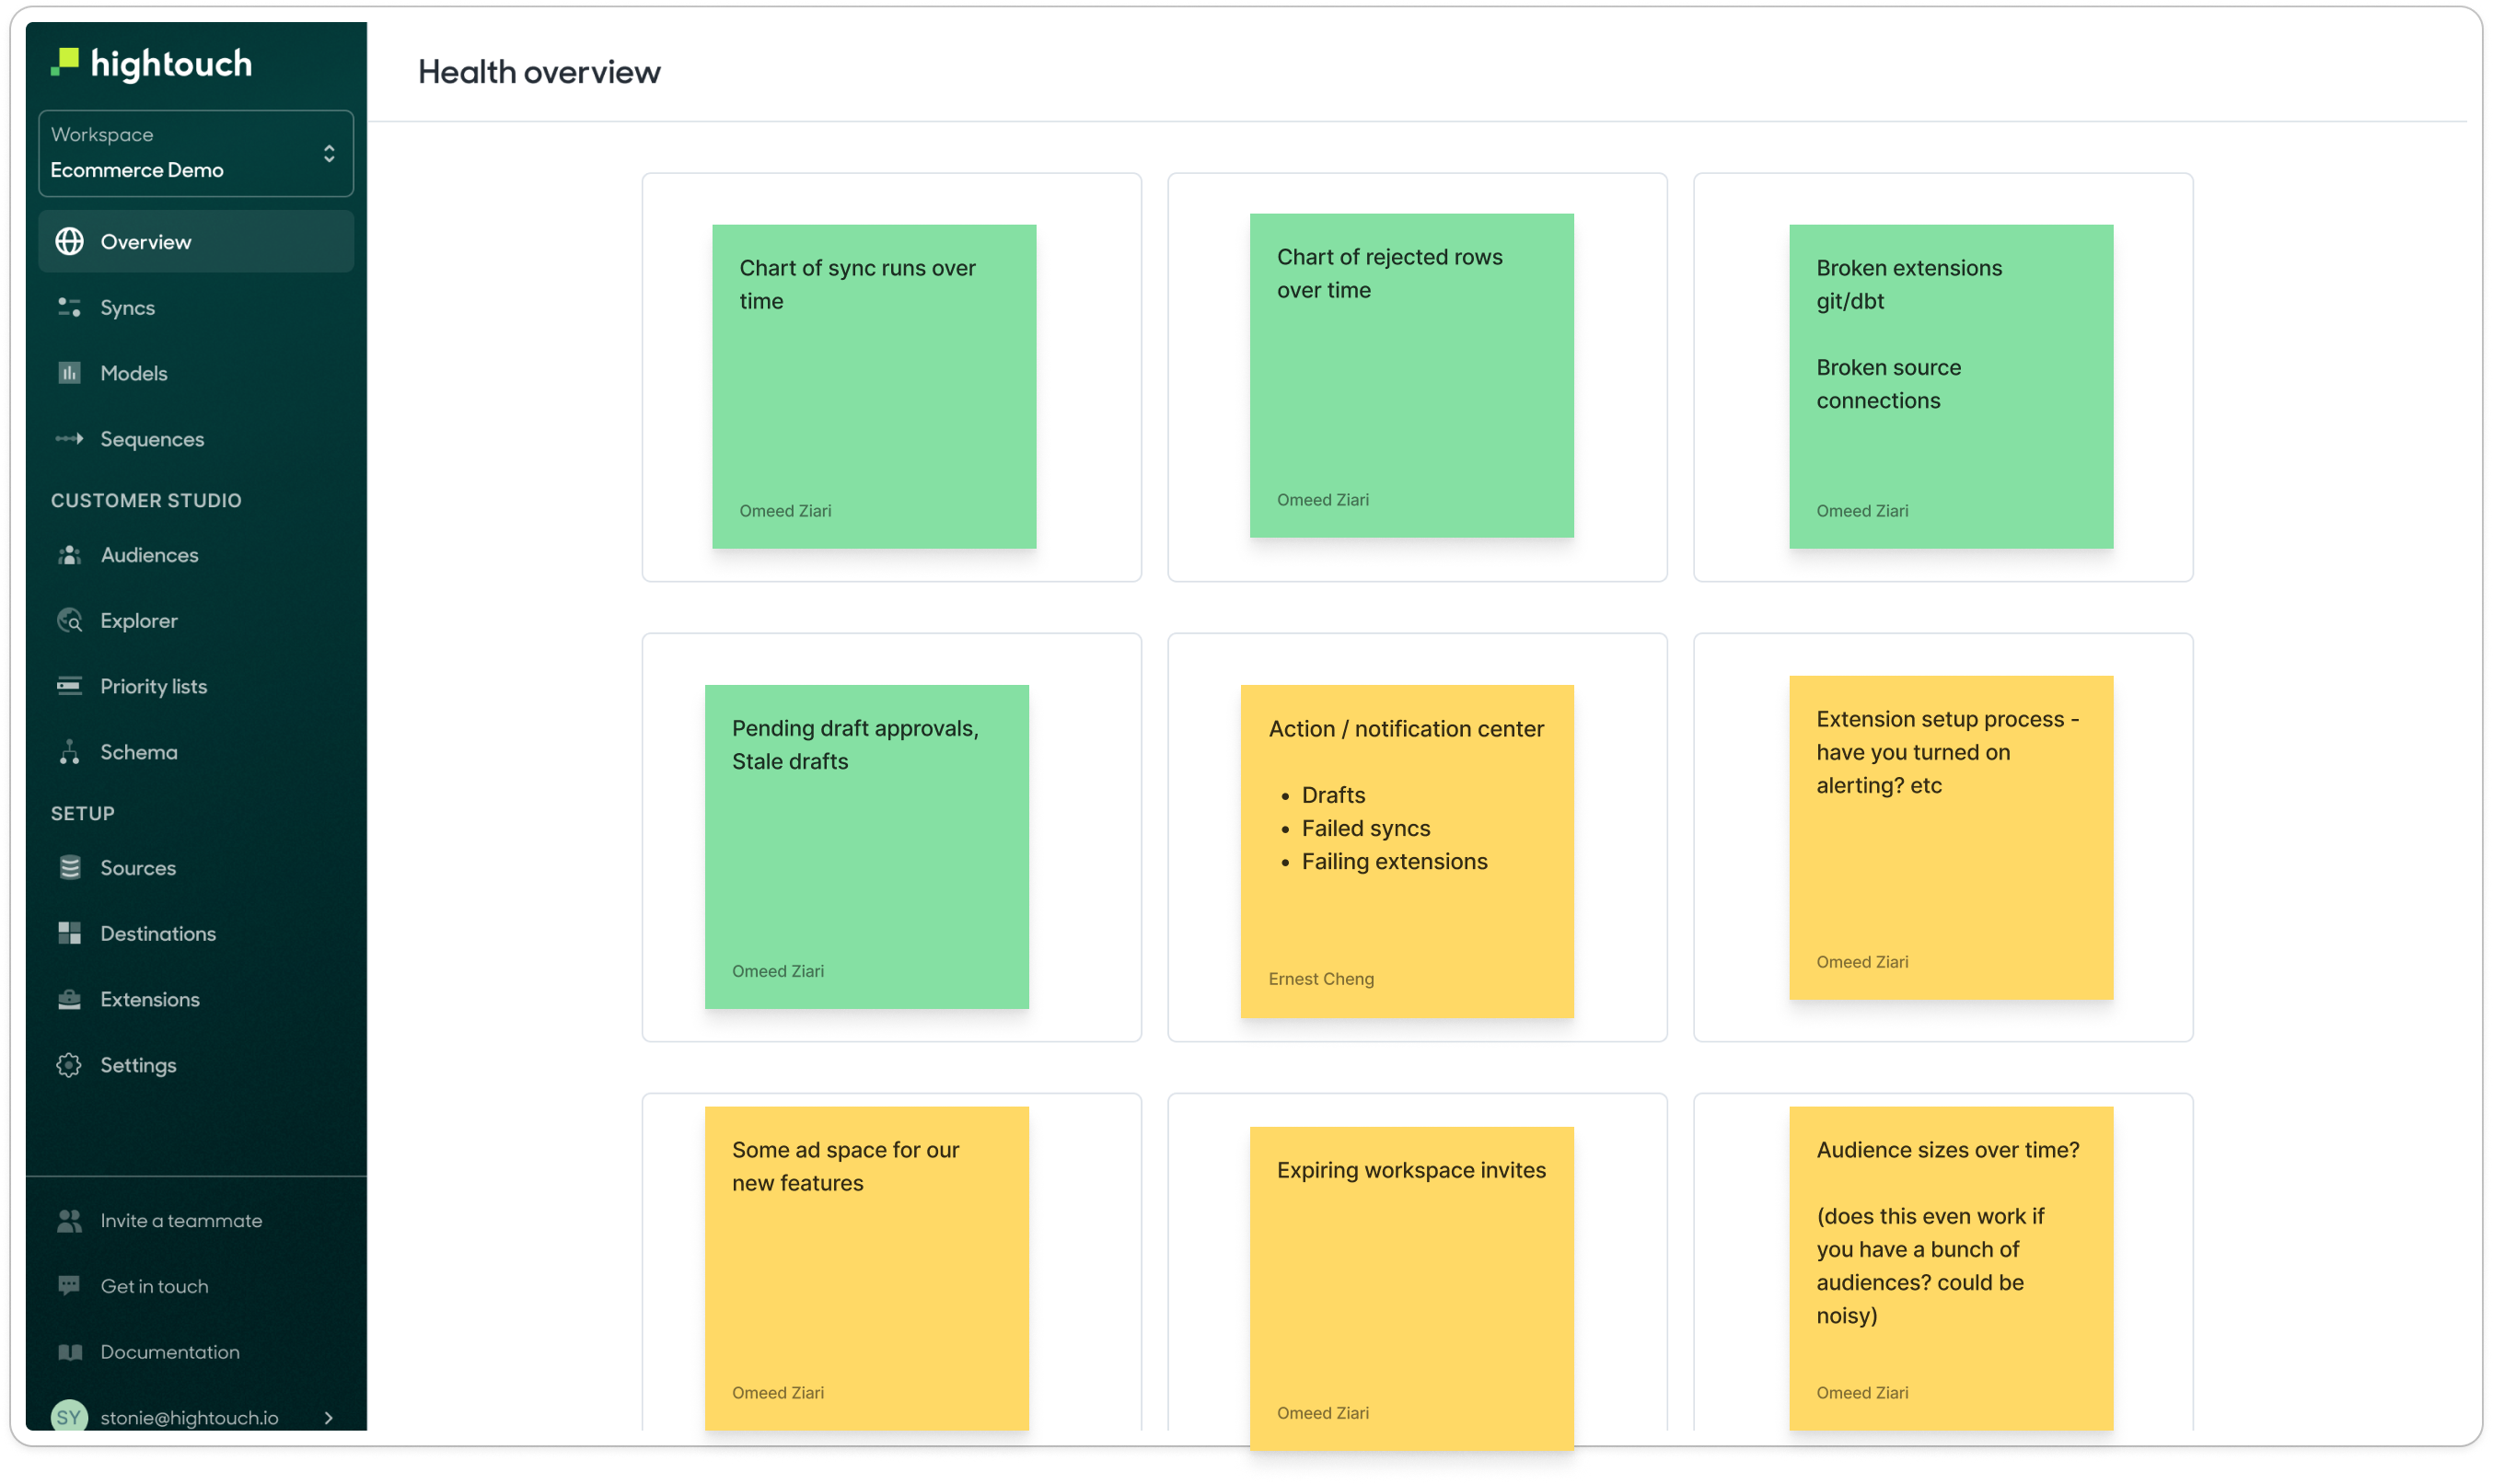Screen dimensions: 2493x1484
Task: Click the Sequences arrow icon
Action: coord(69,439)
